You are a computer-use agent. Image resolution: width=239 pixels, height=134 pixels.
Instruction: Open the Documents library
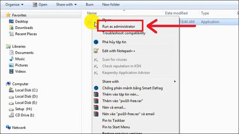point(24,52)
